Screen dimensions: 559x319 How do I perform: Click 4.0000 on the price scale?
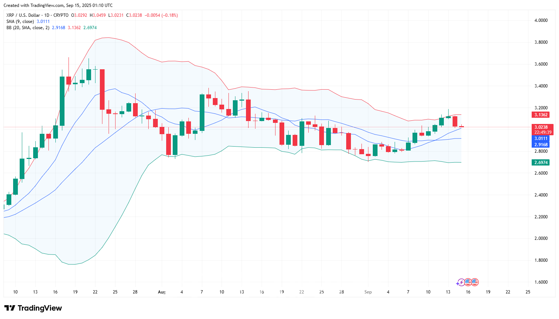pyautogui.click(x=541, y=20)
